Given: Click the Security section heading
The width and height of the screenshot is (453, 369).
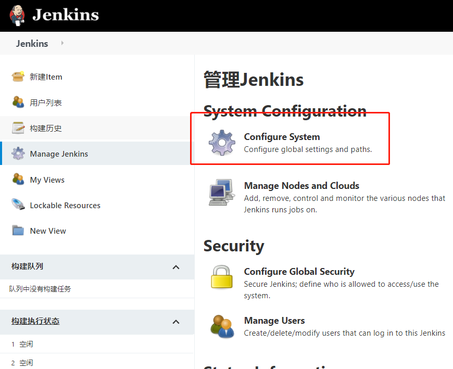Looking at the screenshot, I should pyautogui.click(x=234, y=246).
